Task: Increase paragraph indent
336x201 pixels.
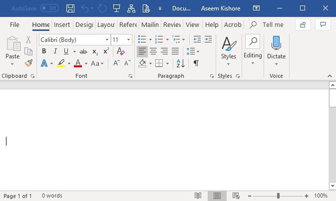Action: tap(208, 39)
